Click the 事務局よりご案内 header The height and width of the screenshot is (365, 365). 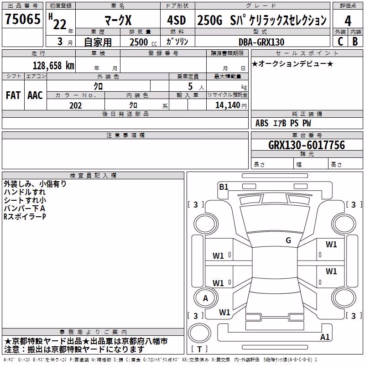click(93, 332)
